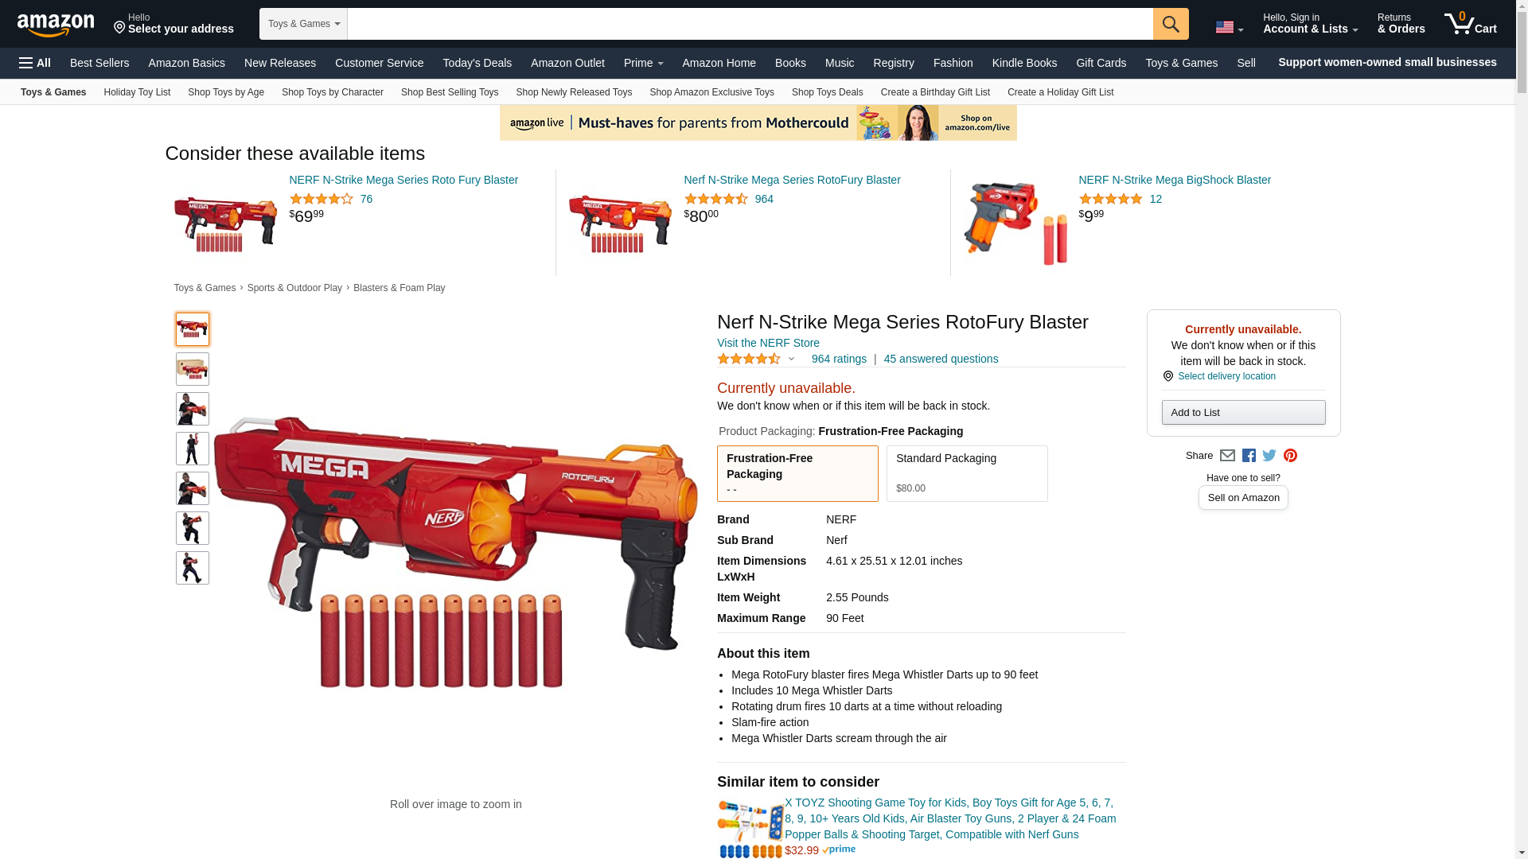Viewport: 1528px width, 859px height.
Task: Select Standard Packaging option
Action: pyautogui.click(x=967, y=473)
